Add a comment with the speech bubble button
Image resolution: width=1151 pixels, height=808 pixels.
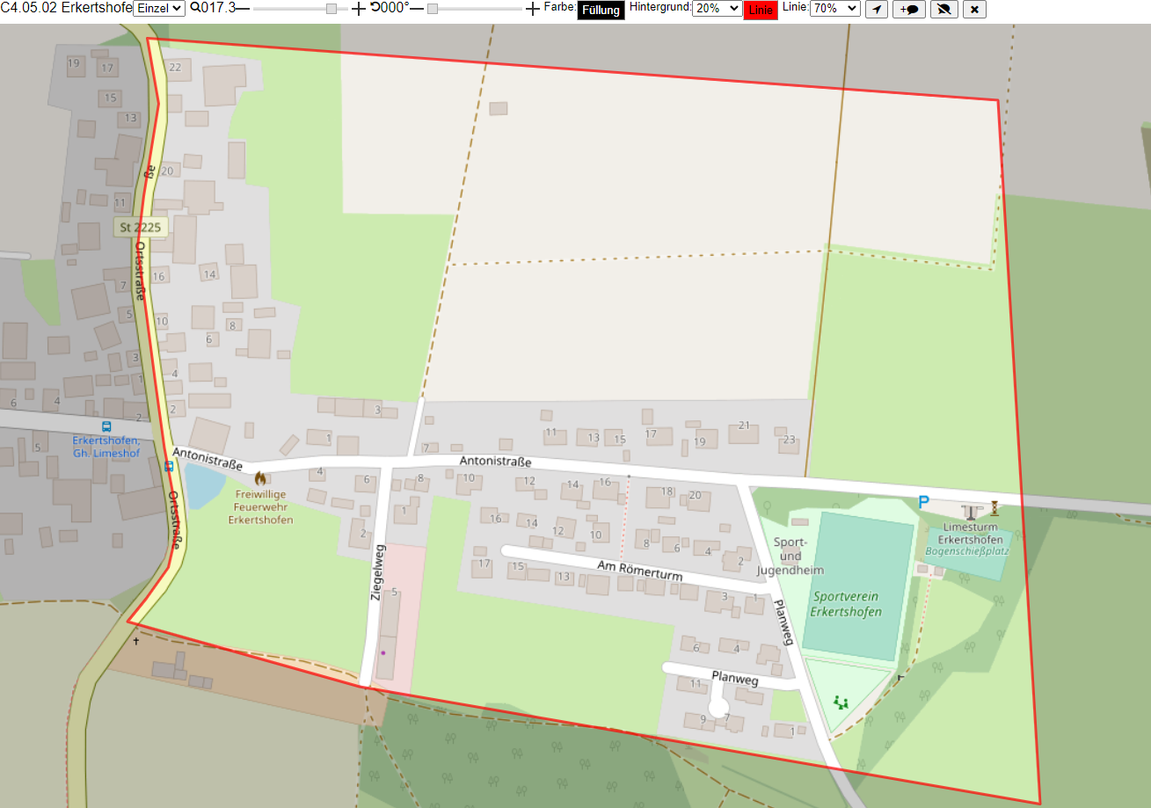pyautogui.click(x=909, y=10)
